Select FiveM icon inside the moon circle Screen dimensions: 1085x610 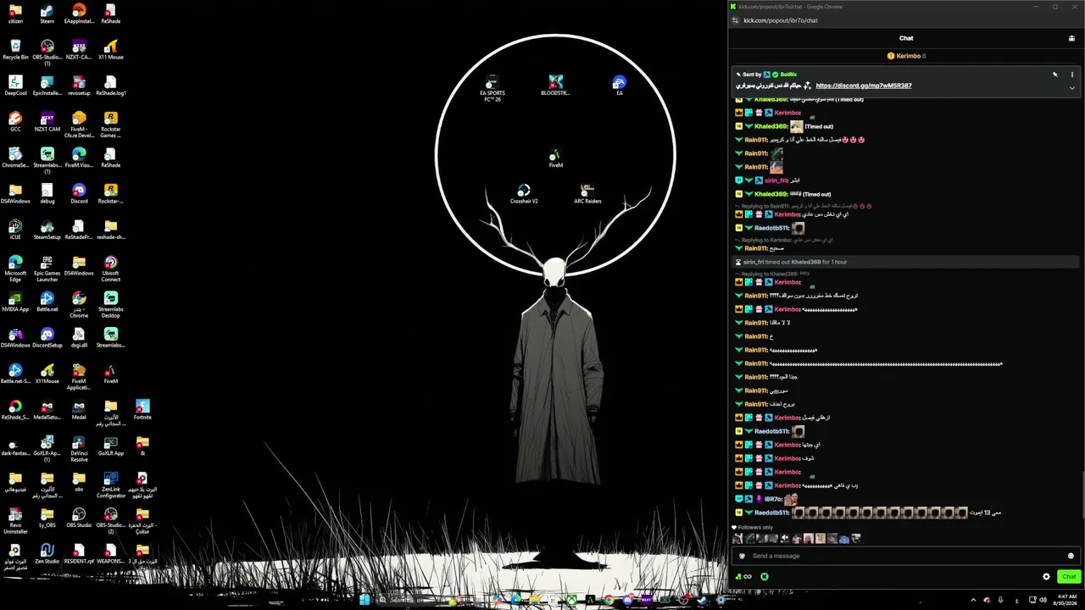[555, 158]
